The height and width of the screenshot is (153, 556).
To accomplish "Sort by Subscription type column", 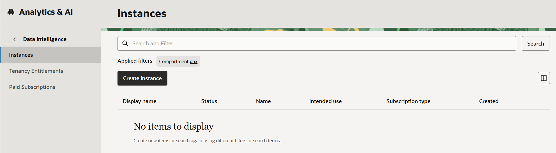I will [408, 101].
